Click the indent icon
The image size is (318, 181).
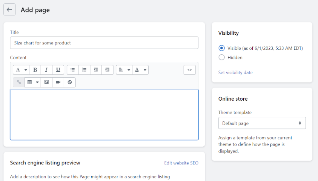[x=107, y=70]
